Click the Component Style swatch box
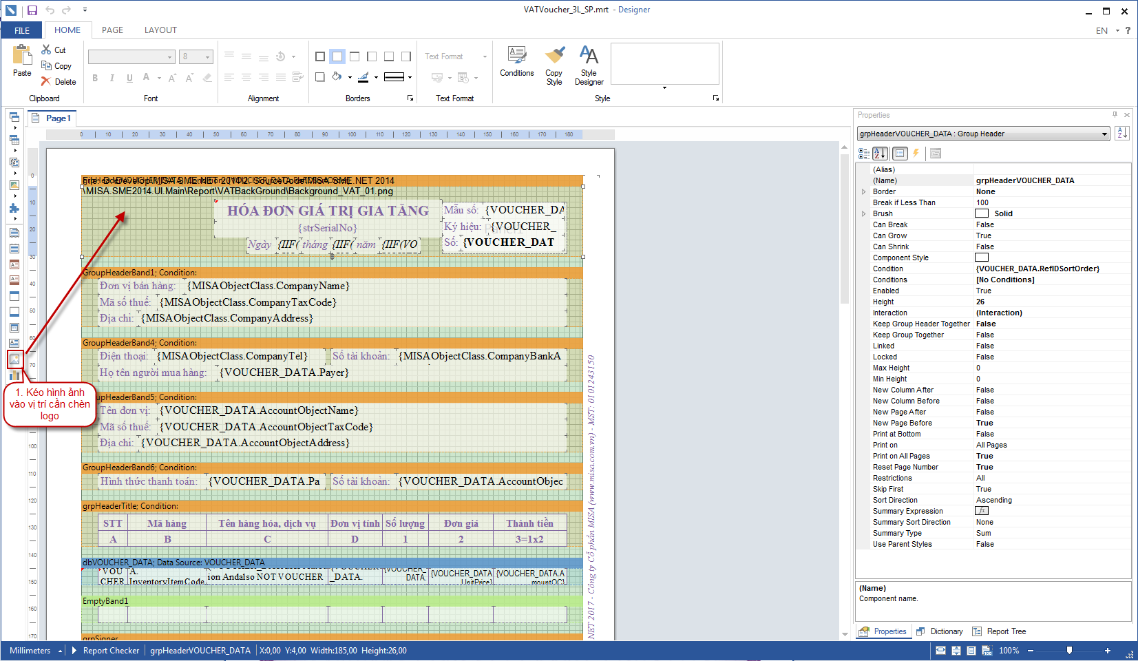 (982, 258)
